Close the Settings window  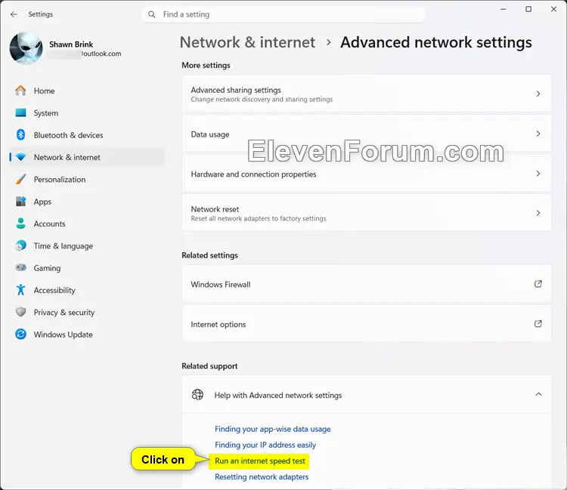(x=553, y=9)
